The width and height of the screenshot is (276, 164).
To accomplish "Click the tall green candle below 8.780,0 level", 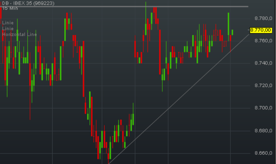I will tap(229, 23).
